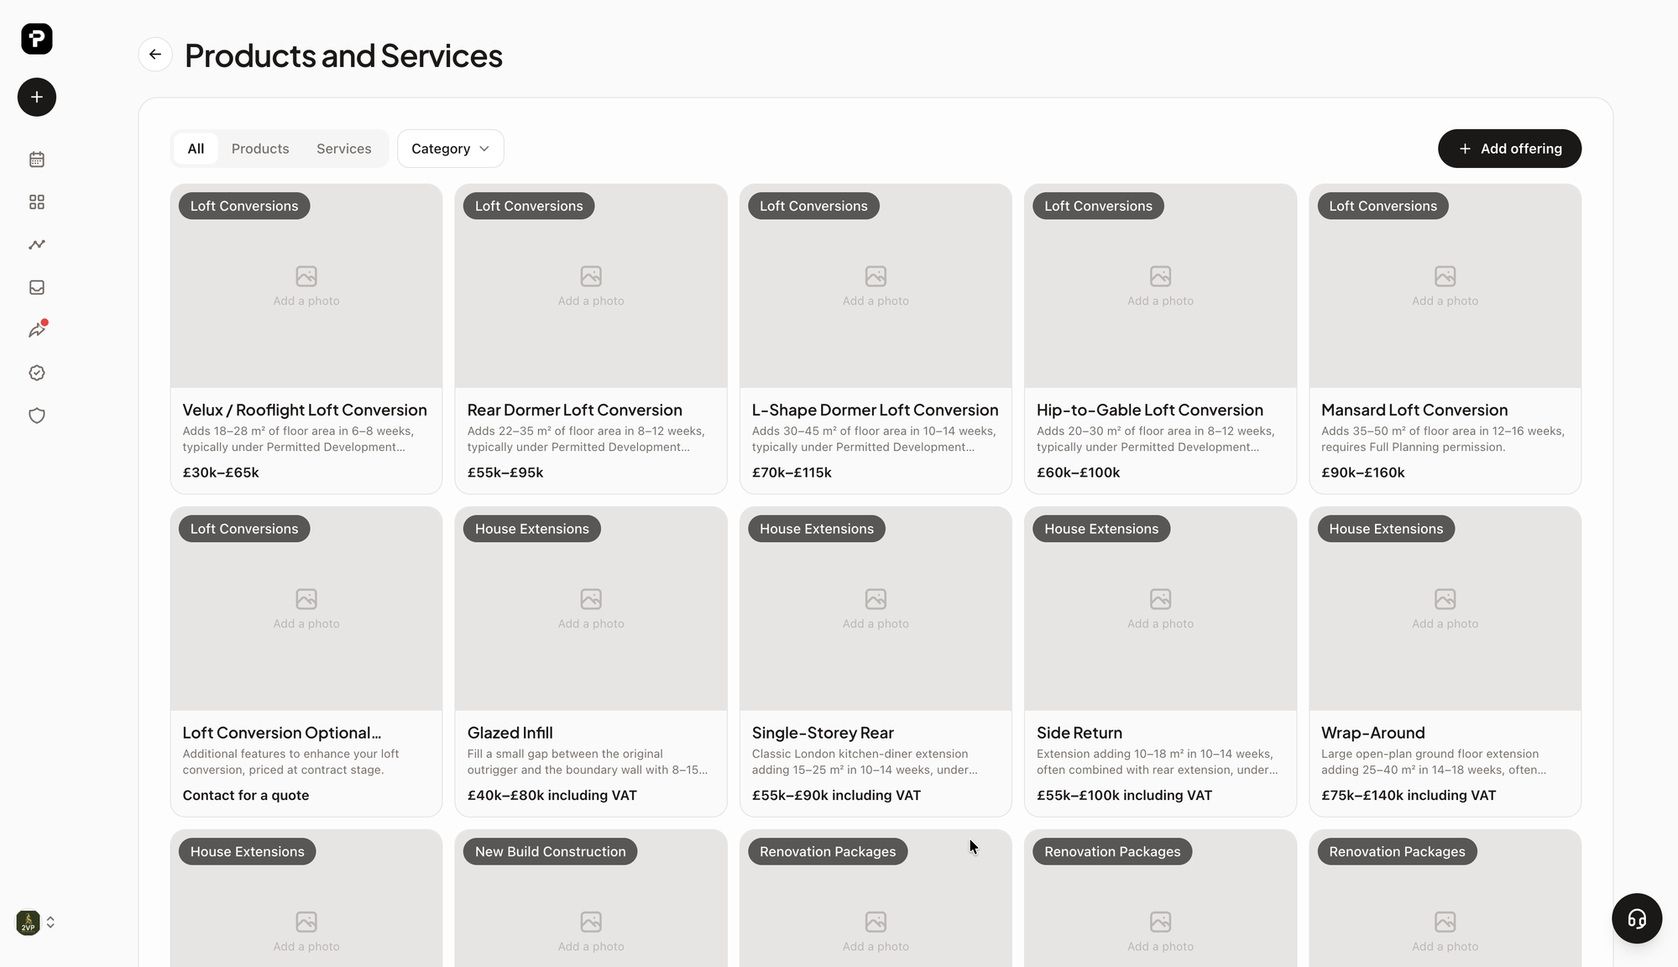This screenshot has height=967, width=1678.
Task: Open the Wrap-Around offering title
Action: 1372,733
